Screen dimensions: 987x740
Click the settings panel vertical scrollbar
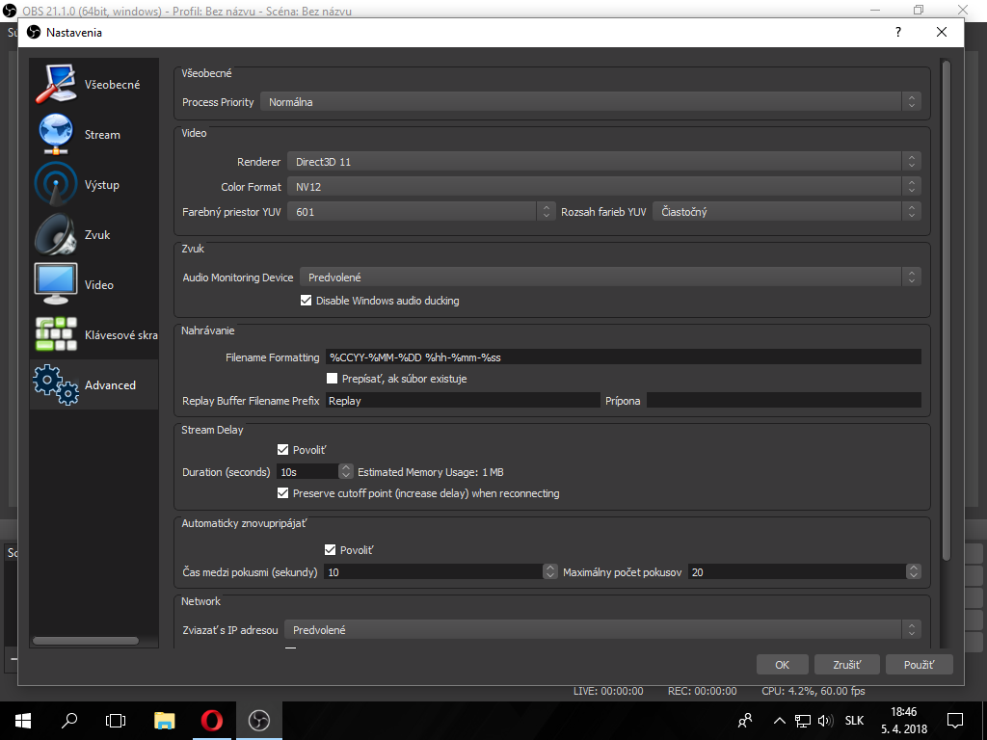tap(947, 310)
